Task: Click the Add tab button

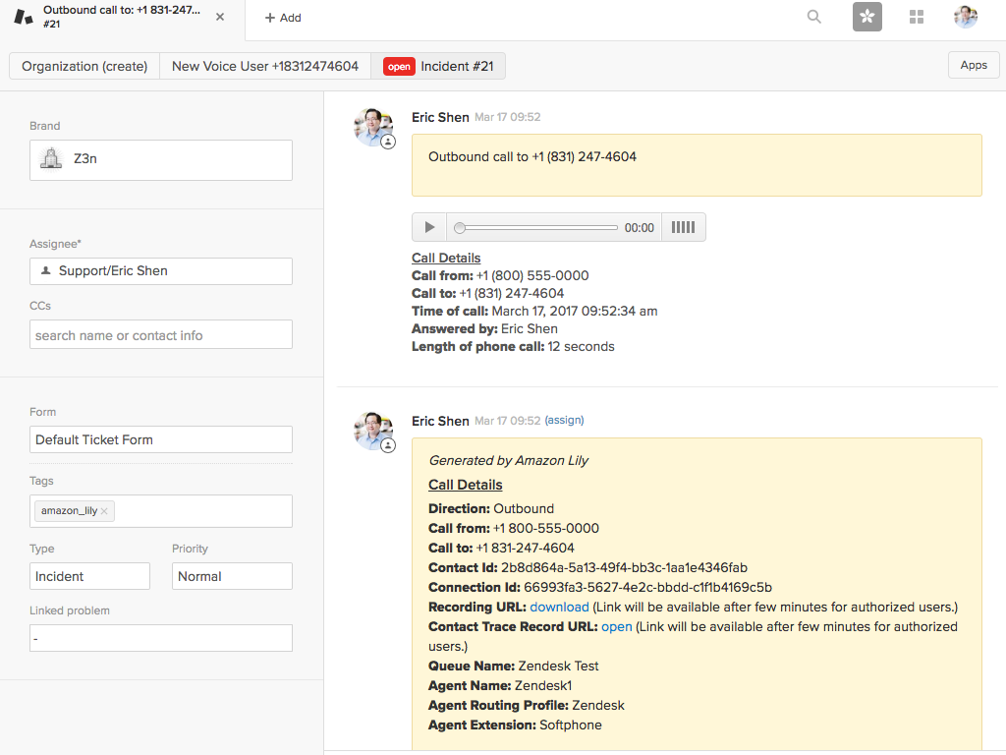Action: (x=283, y=18)
